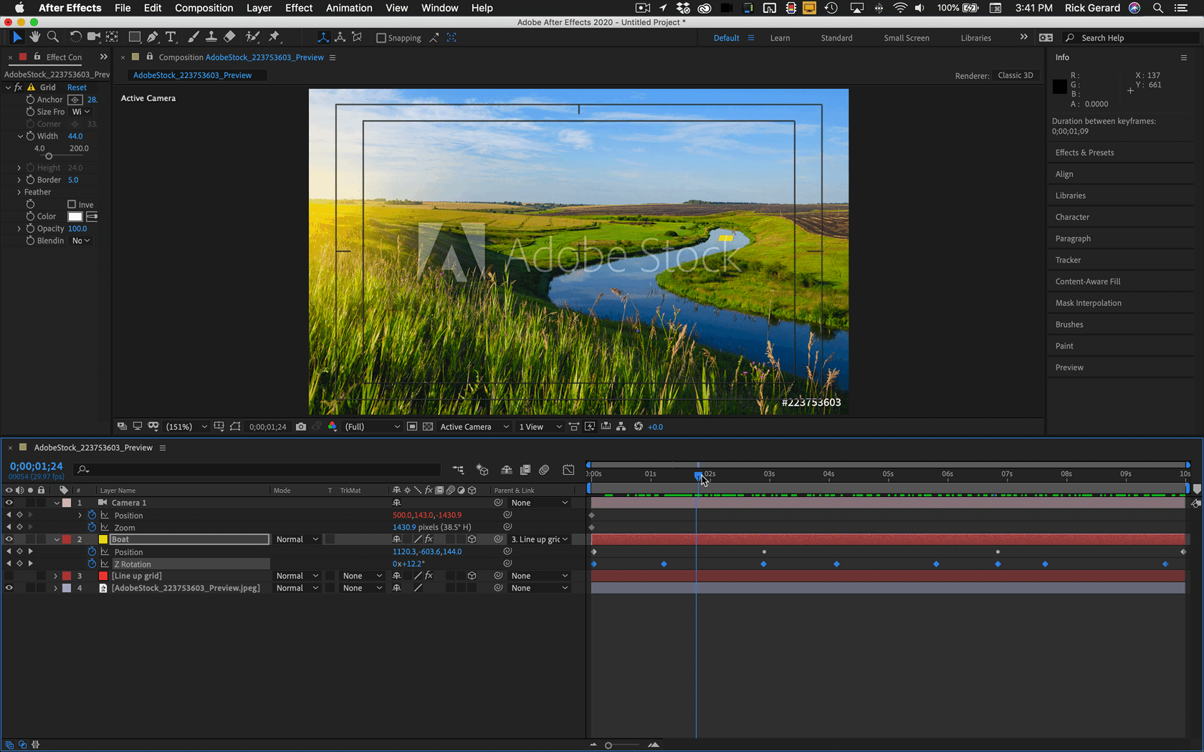The height and width of the screenshot is (752, 1204).
Task: Hide the AdobeStock_223753603_Preview.jpeg layer
Action: pyautogui.click(x=9, y=588)
